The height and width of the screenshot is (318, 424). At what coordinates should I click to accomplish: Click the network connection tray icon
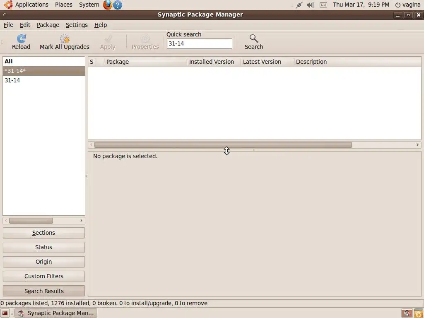coord(299,5)
